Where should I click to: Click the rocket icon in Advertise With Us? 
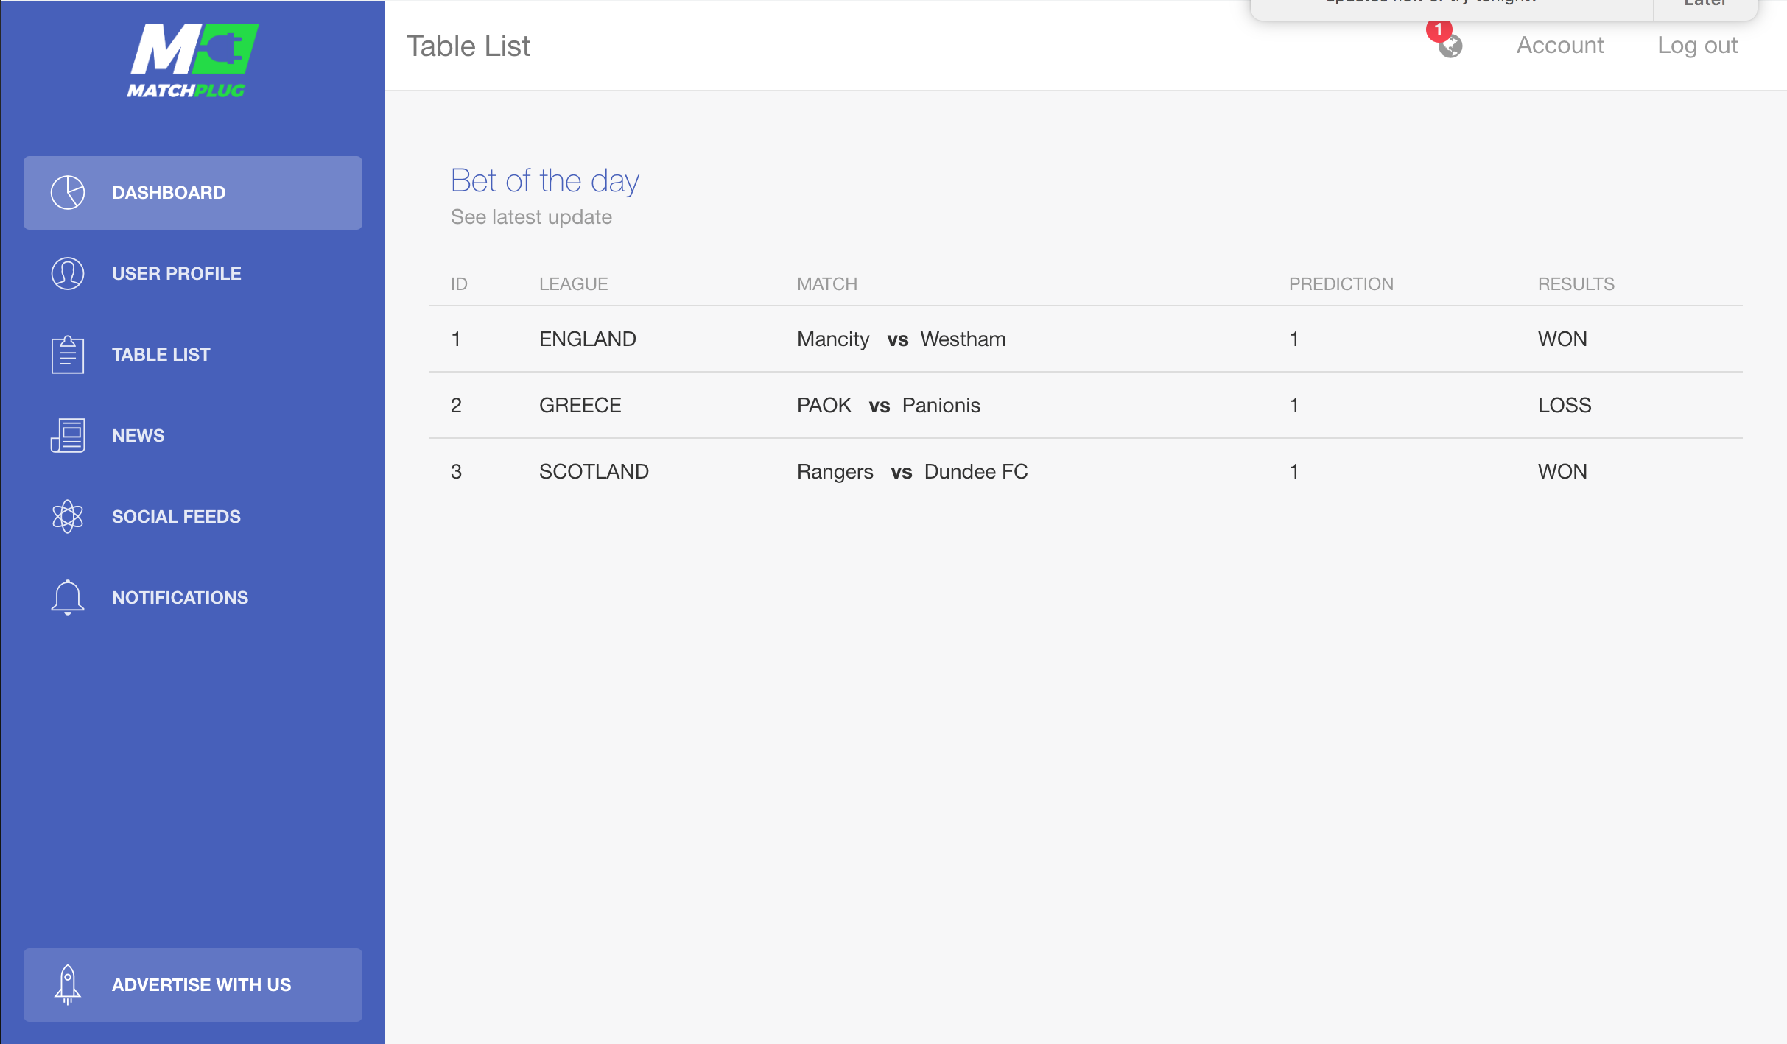(68, 984)
